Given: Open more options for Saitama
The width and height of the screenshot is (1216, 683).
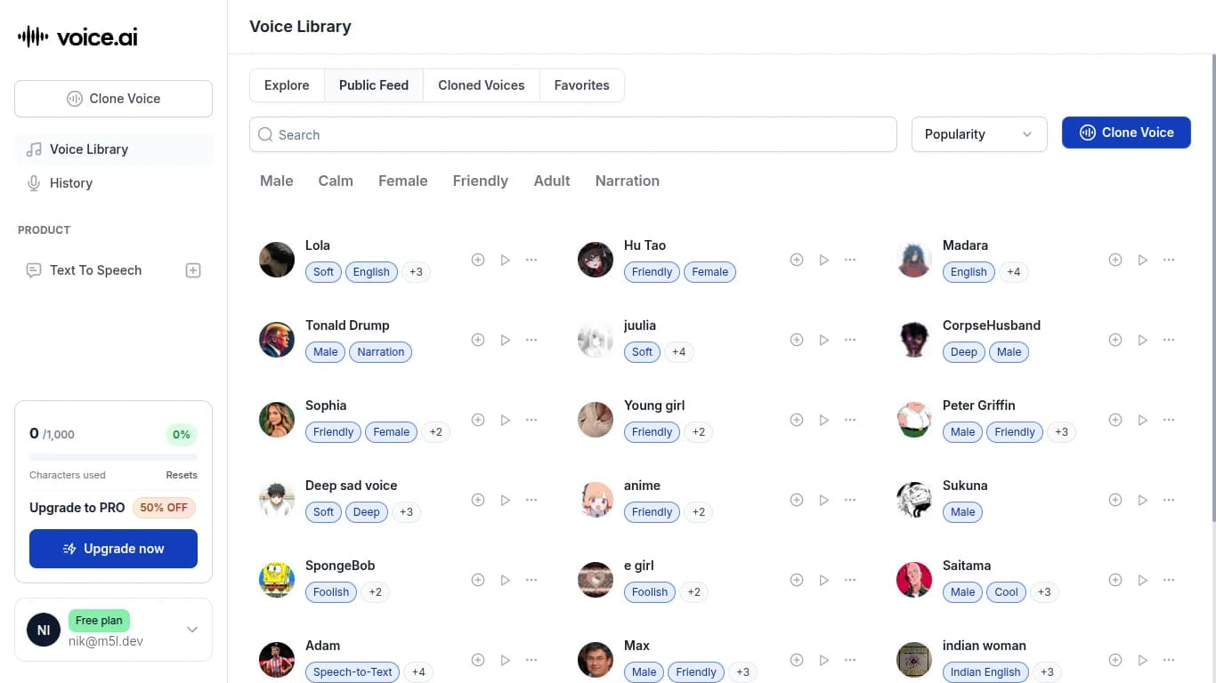Looking at the screenshot, I should [1169, 580].
